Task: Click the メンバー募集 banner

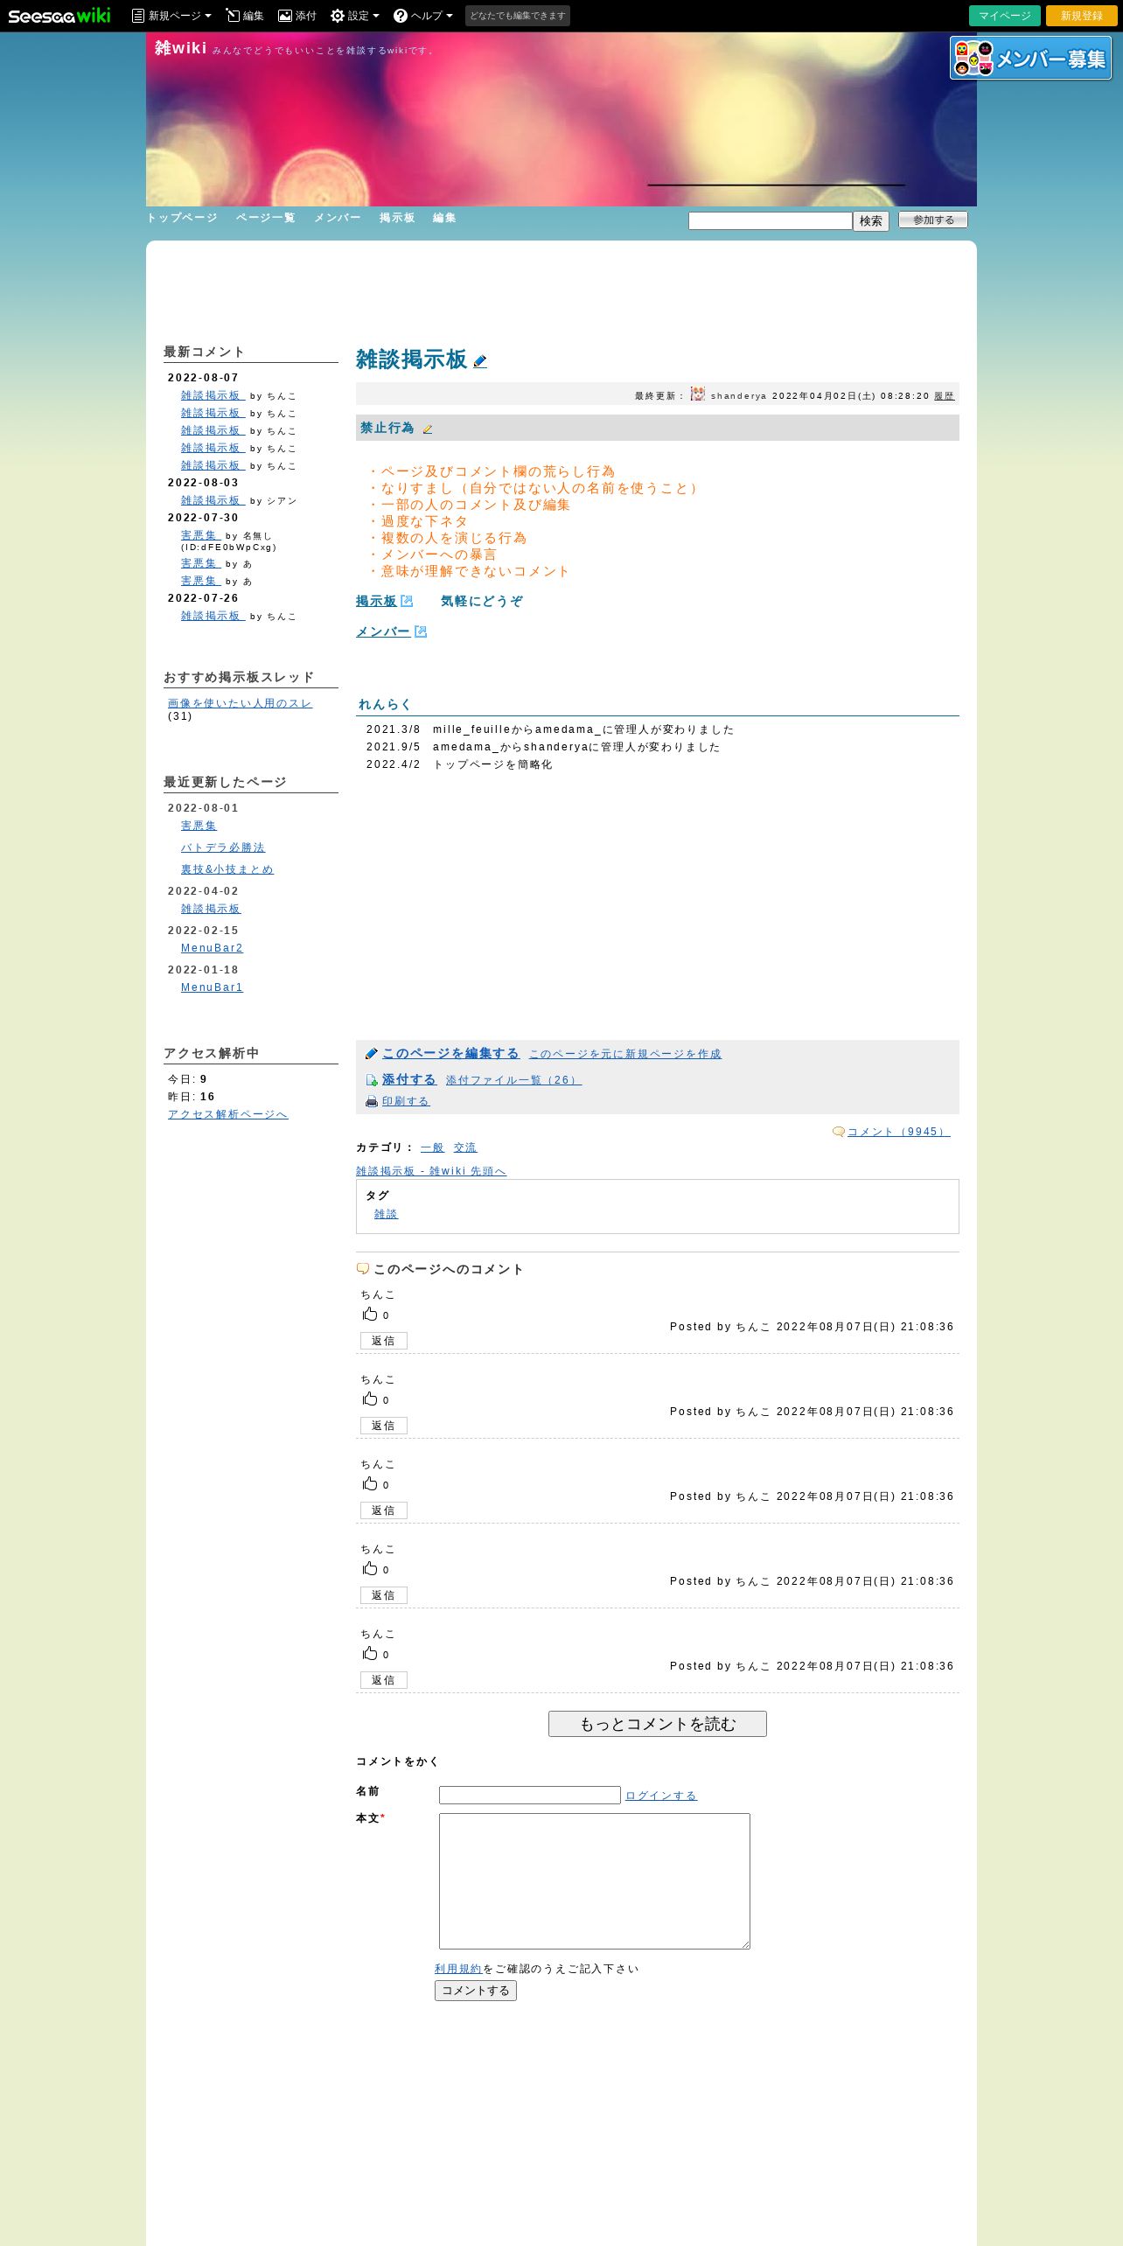Action: point(1030,59)
